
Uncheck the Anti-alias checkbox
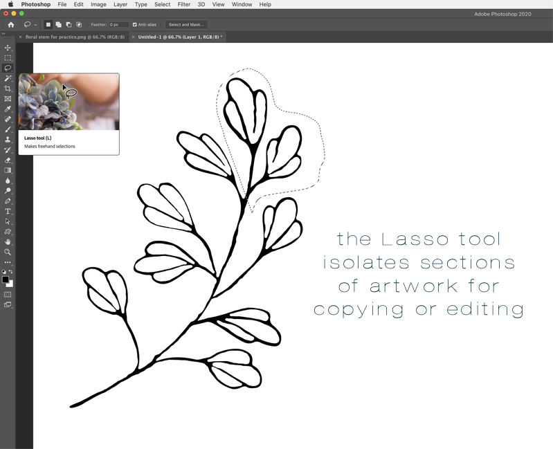[x=135, y=25]
